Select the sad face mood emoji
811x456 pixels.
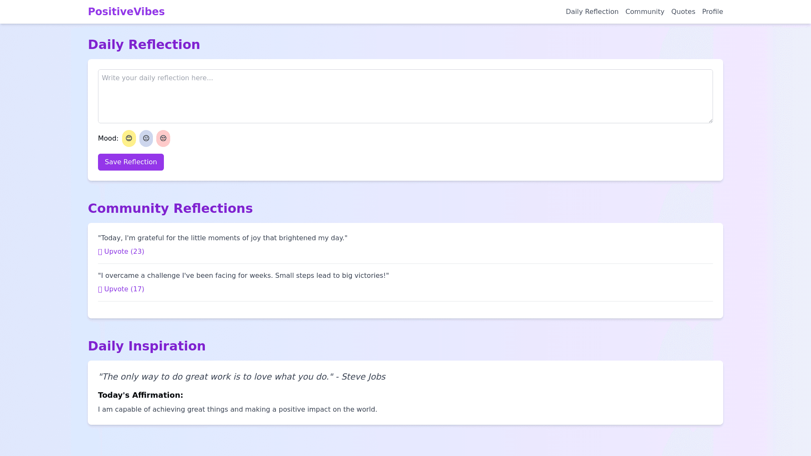[x=163, y=138]
